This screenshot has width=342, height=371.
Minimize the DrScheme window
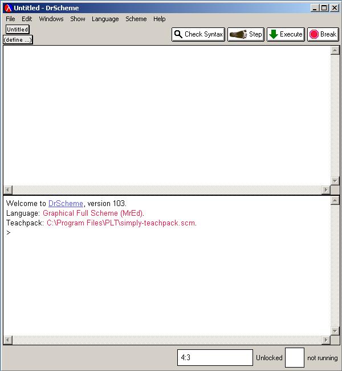(x=315, y=8)
